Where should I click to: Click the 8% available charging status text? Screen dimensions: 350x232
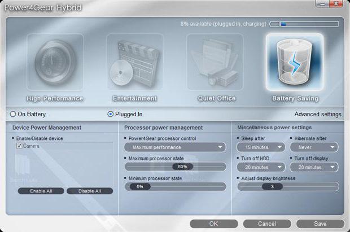click(x=224, y=24)
